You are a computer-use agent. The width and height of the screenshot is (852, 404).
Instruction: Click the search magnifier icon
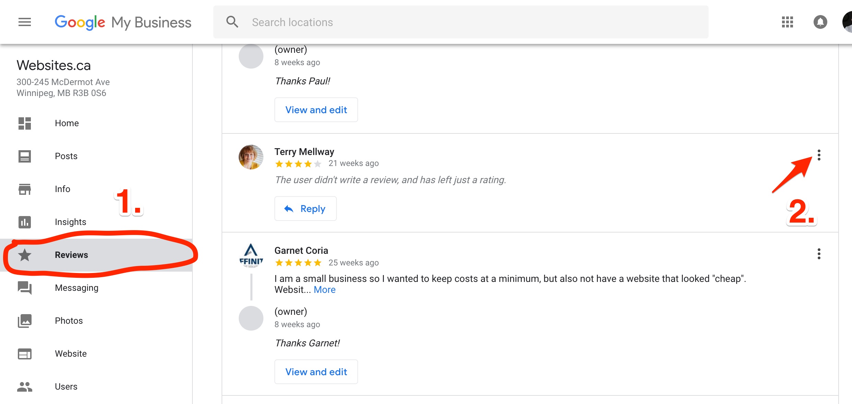click(232, 22)
